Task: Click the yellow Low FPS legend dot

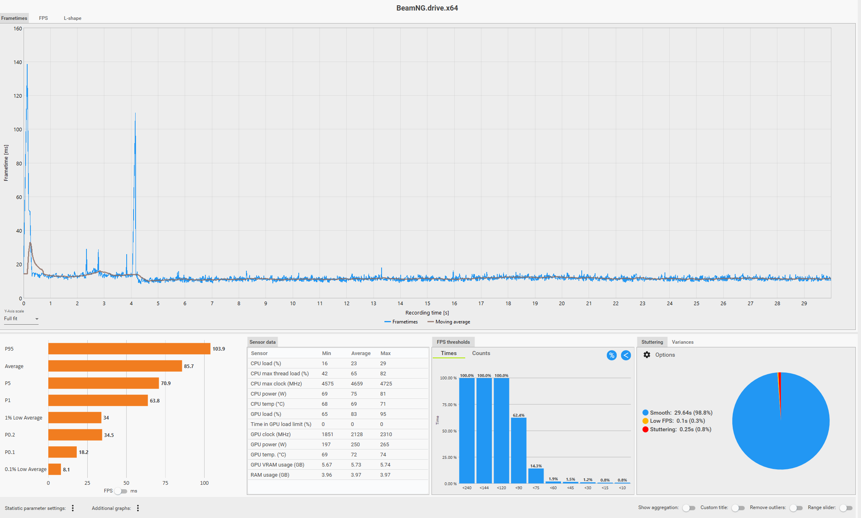Action: [x=645, y=421]
